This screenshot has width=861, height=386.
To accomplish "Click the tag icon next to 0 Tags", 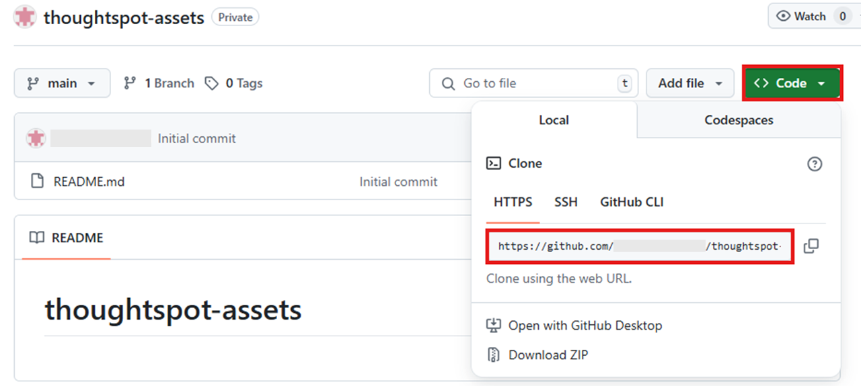I will [x=212, y=83].
